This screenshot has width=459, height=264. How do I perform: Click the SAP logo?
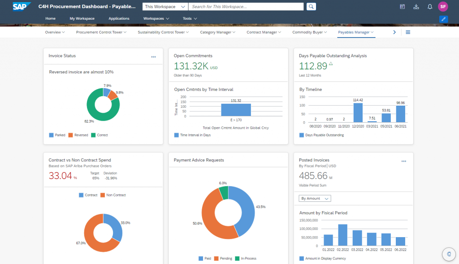tap(22, 6)
